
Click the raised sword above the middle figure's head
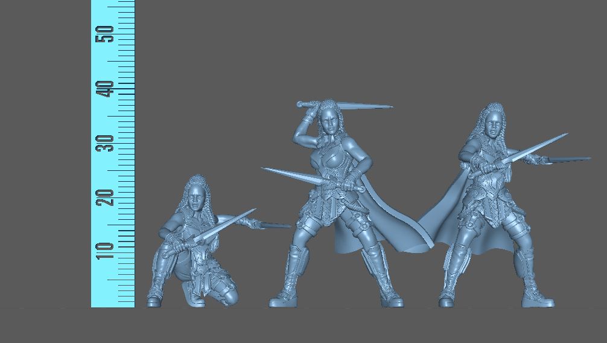point(356,106)
